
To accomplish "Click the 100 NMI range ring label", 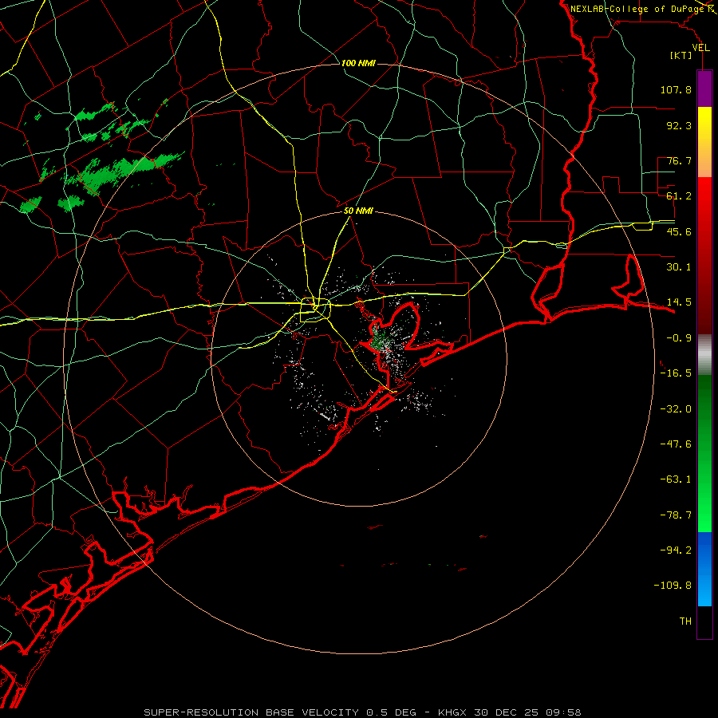I will [358, 63].
